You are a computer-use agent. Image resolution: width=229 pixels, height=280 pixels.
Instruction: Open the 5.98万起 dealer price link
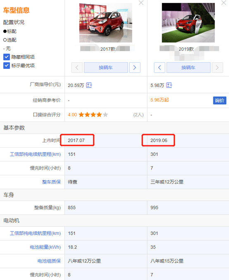click(160, 100)
